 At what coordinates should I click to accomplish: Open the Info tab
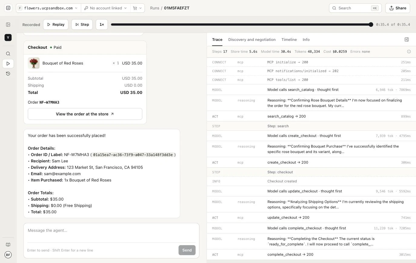coord(306,40)
